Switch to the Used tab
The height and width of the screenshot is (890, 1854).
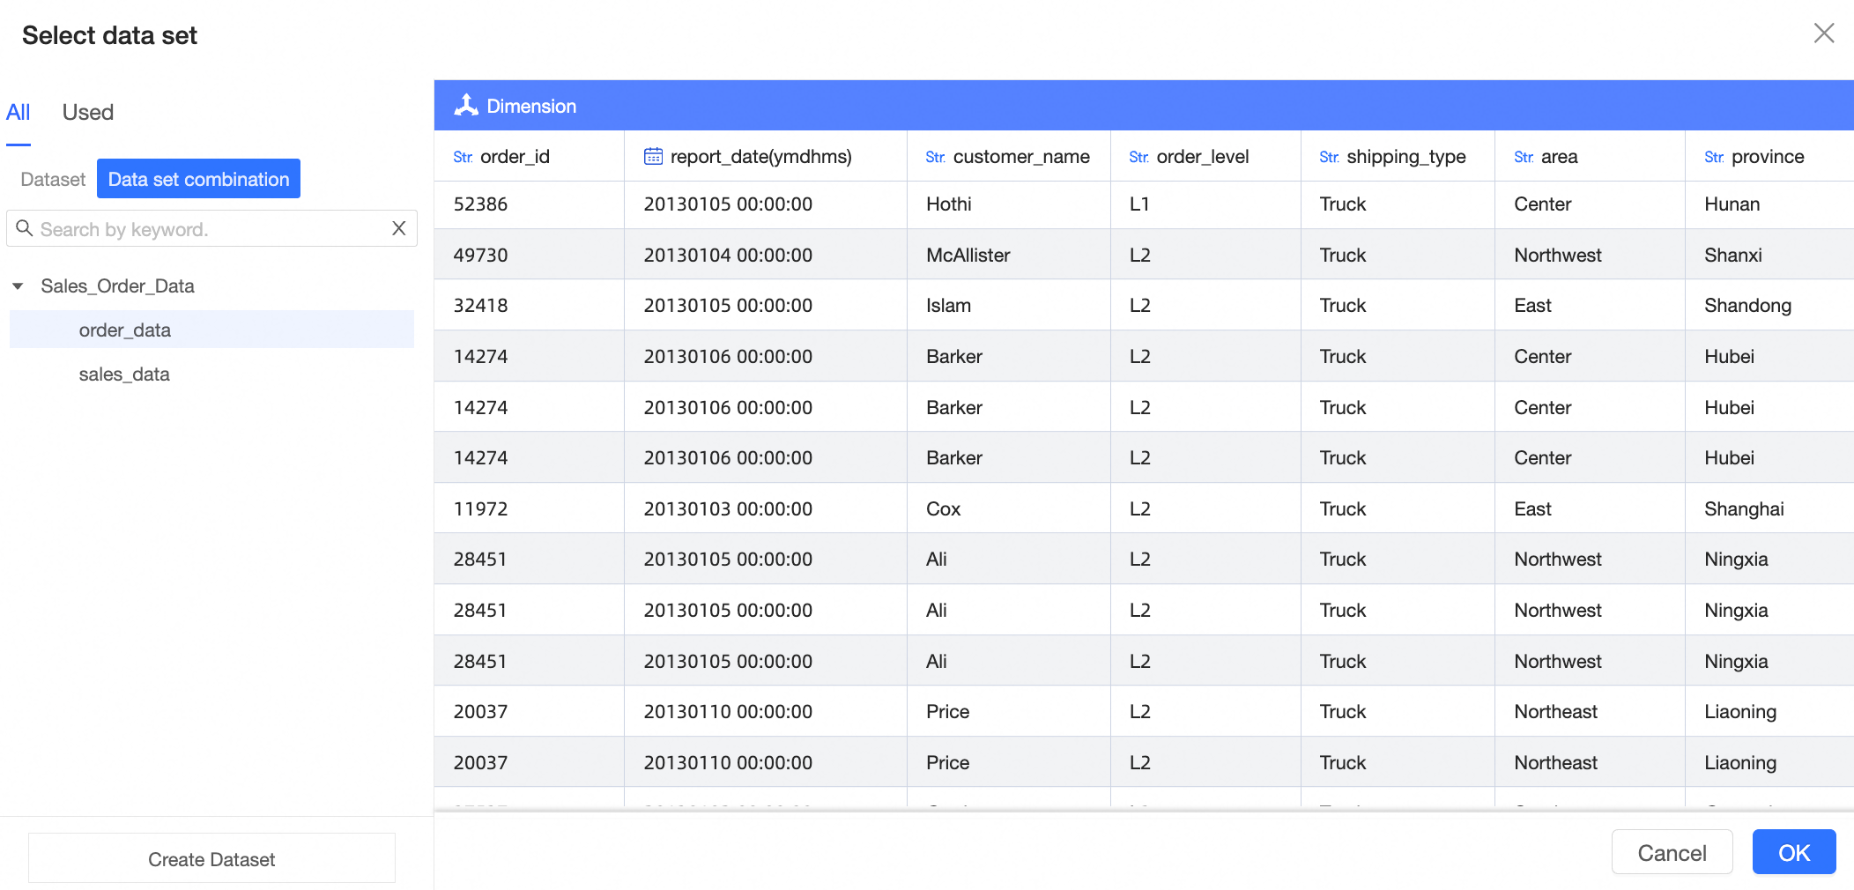(x=87, y=112)
